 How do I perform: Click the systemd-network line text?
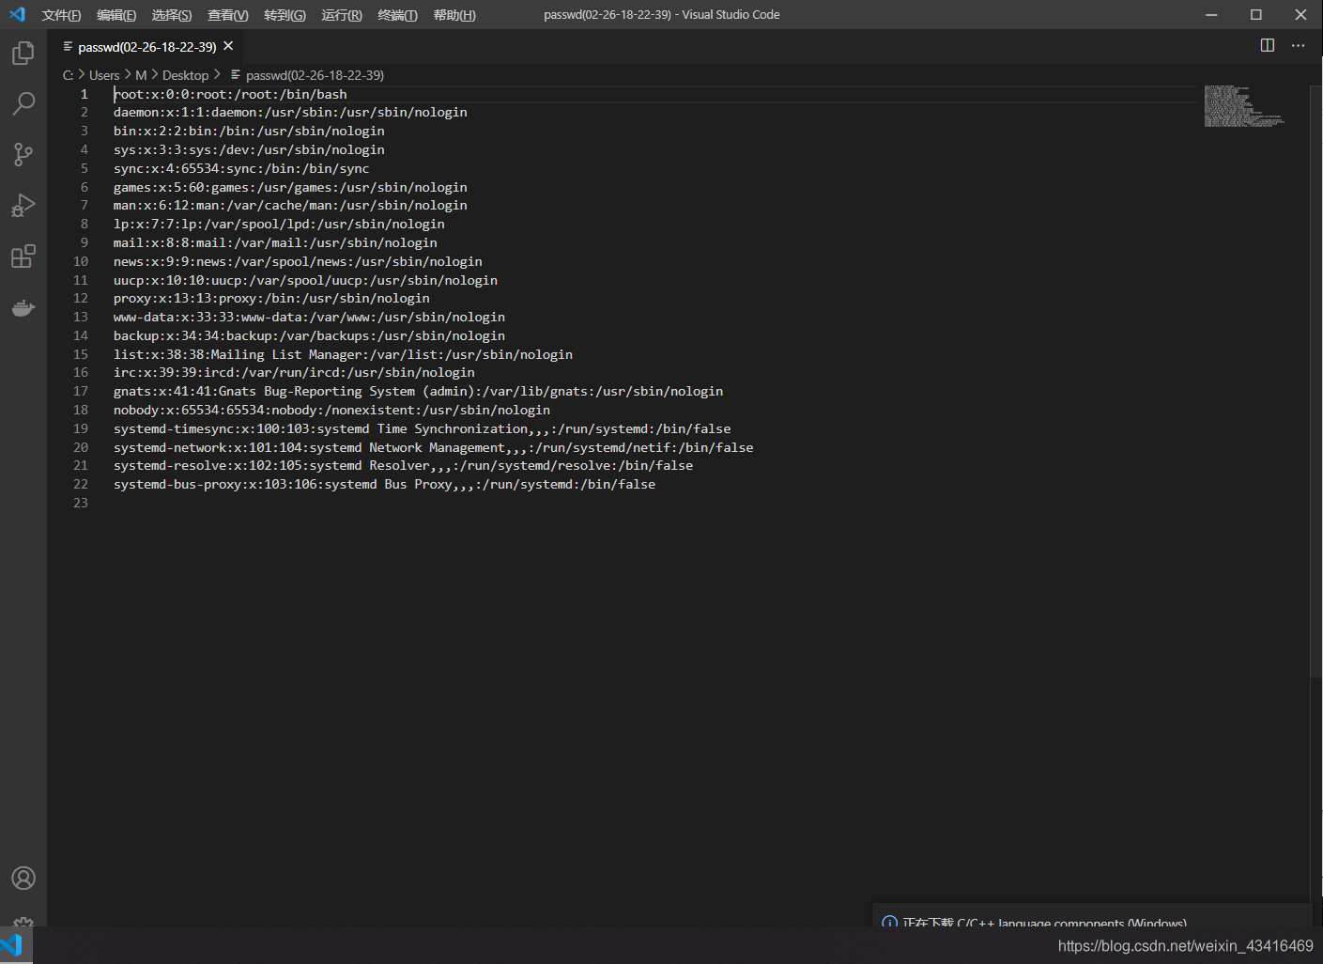tap(433, 447)
